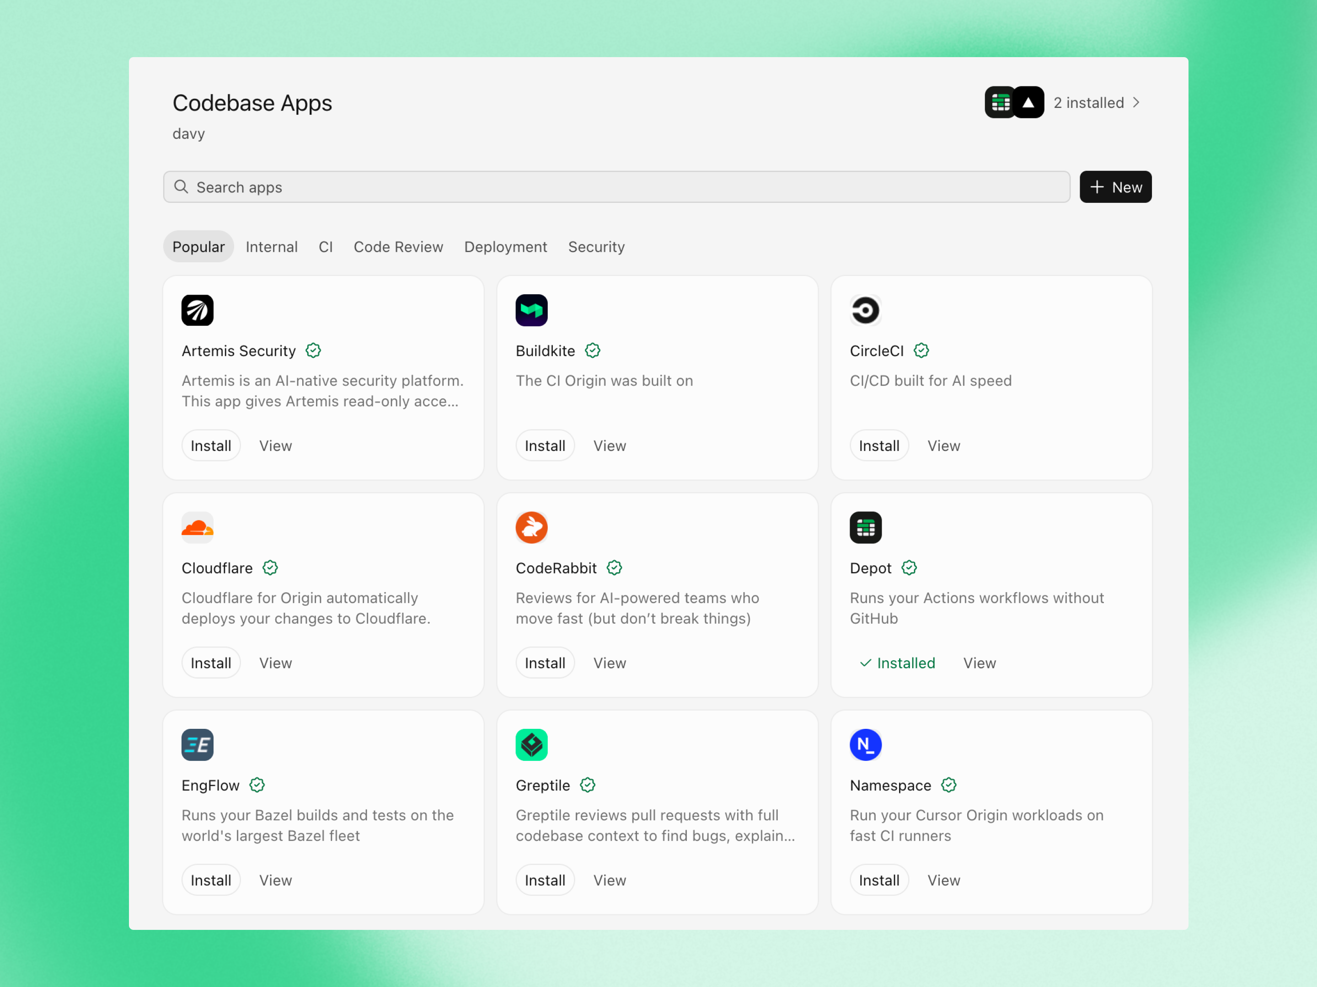The height and width of the screenshot is (987, 1317).
Task: Click the Namespace app logo
Action: 865,744
